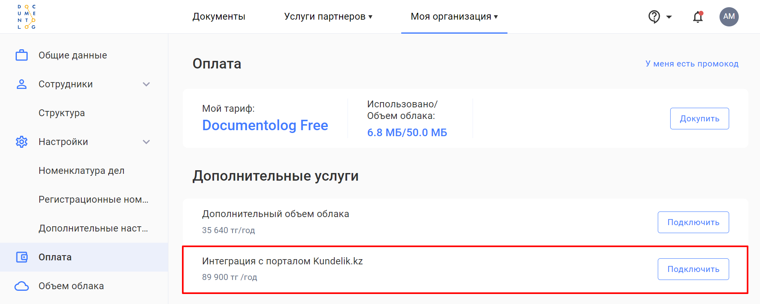Click the briefcase icon for Общие данные

[22, 55]
